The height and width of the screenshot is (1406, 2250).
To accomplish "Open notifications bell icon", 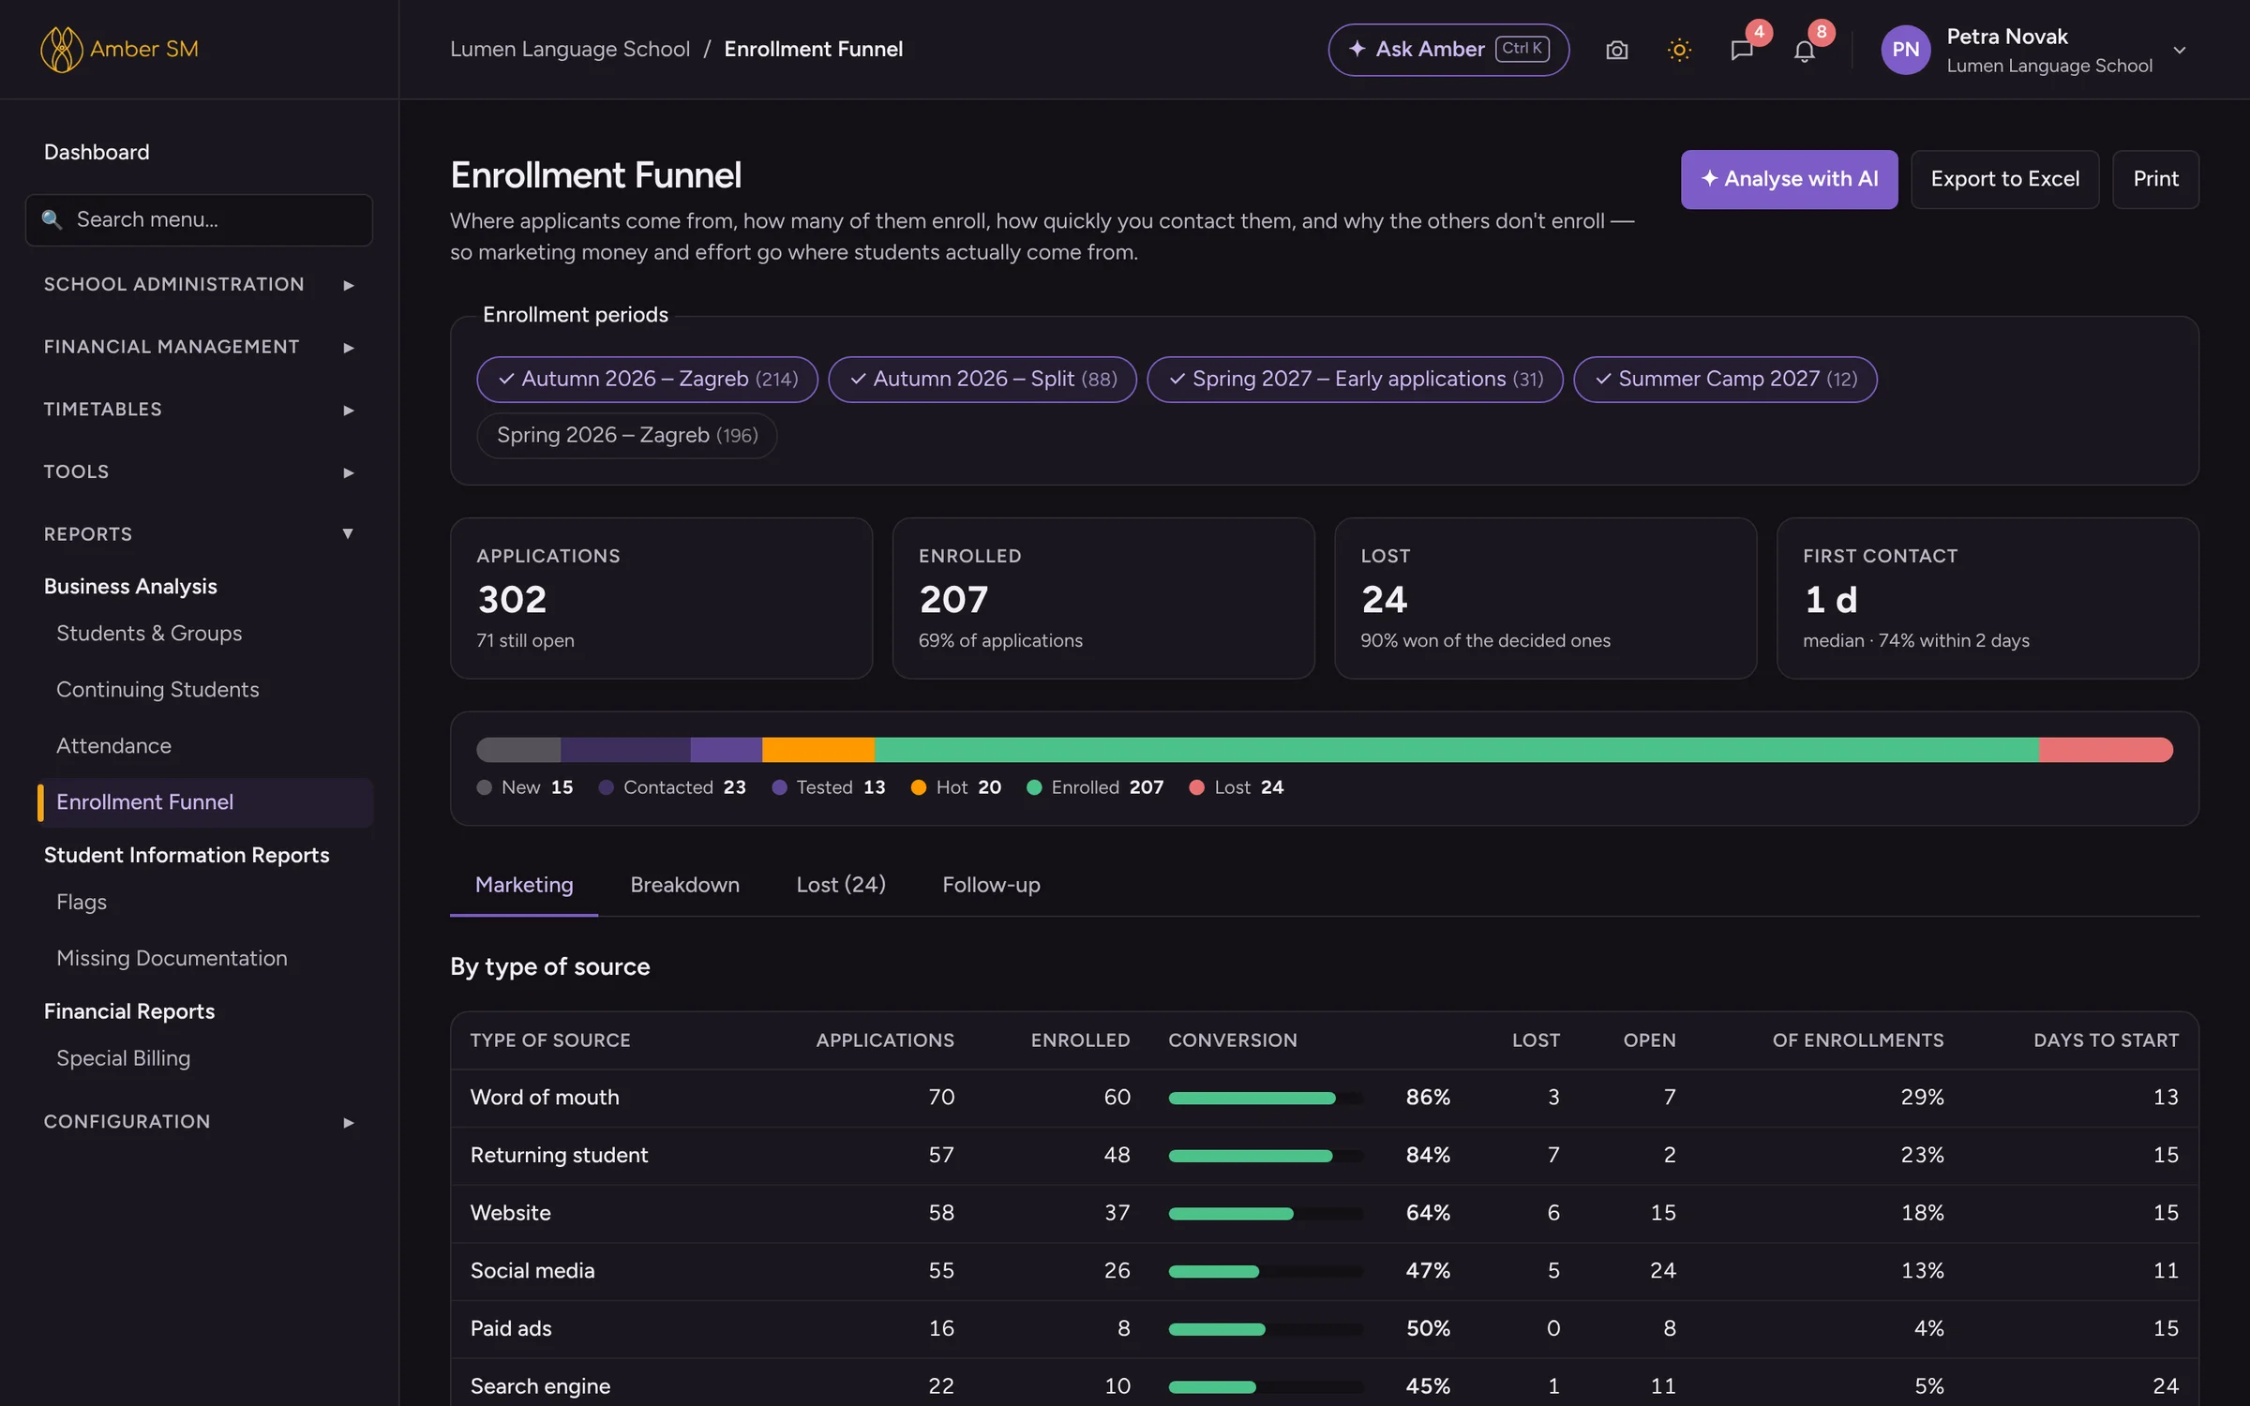I will (1804, 50).
